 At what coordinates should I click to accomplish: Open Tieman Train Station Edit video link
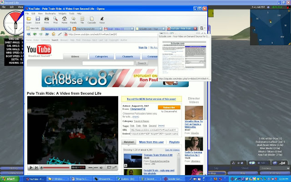pos(158,155)
